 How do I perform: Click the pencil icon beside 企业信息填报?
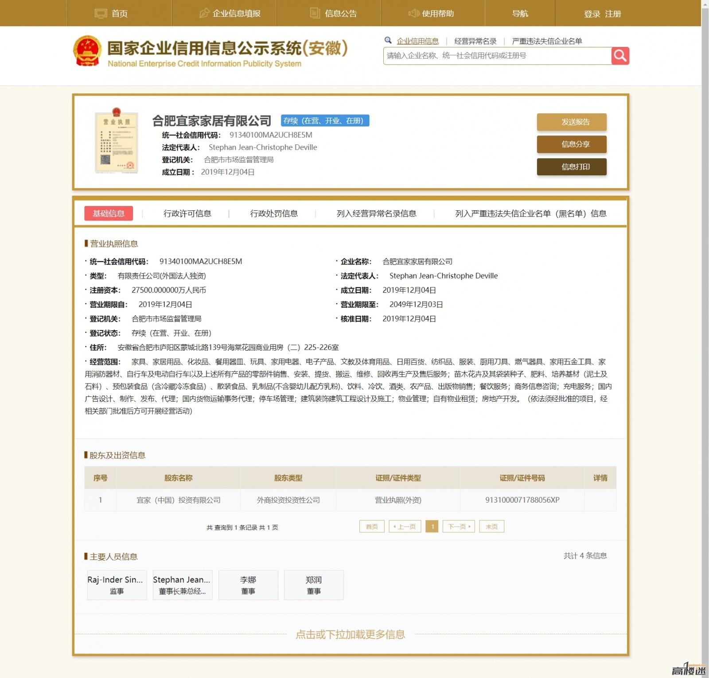pyautogui.click(x=204, y=13)
